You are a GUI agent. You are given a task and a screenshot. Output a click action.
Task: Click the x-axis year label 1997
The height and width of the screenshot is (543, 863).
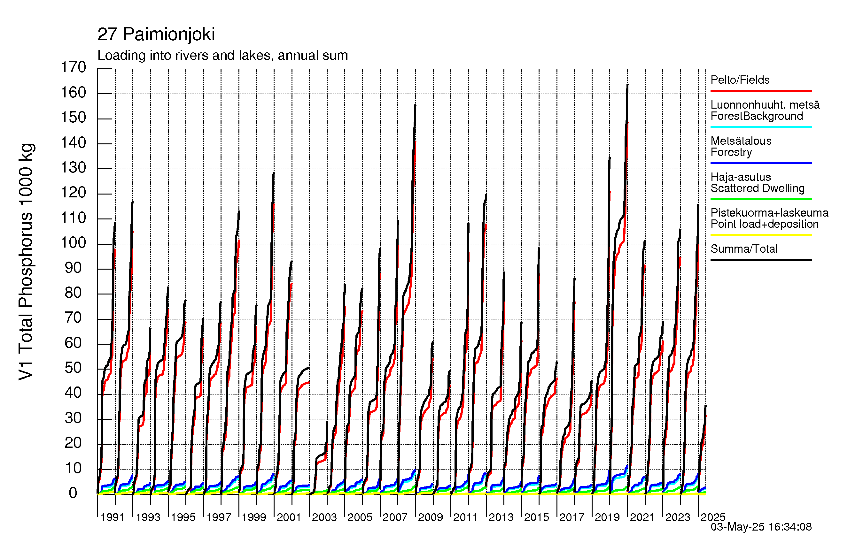(219, 517)
